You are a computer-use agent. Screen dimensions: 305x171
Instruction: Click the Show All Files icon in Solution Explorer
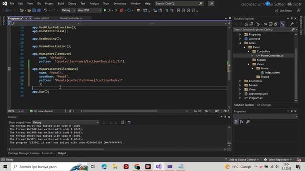pyautogui.click(x=275, y=24)
